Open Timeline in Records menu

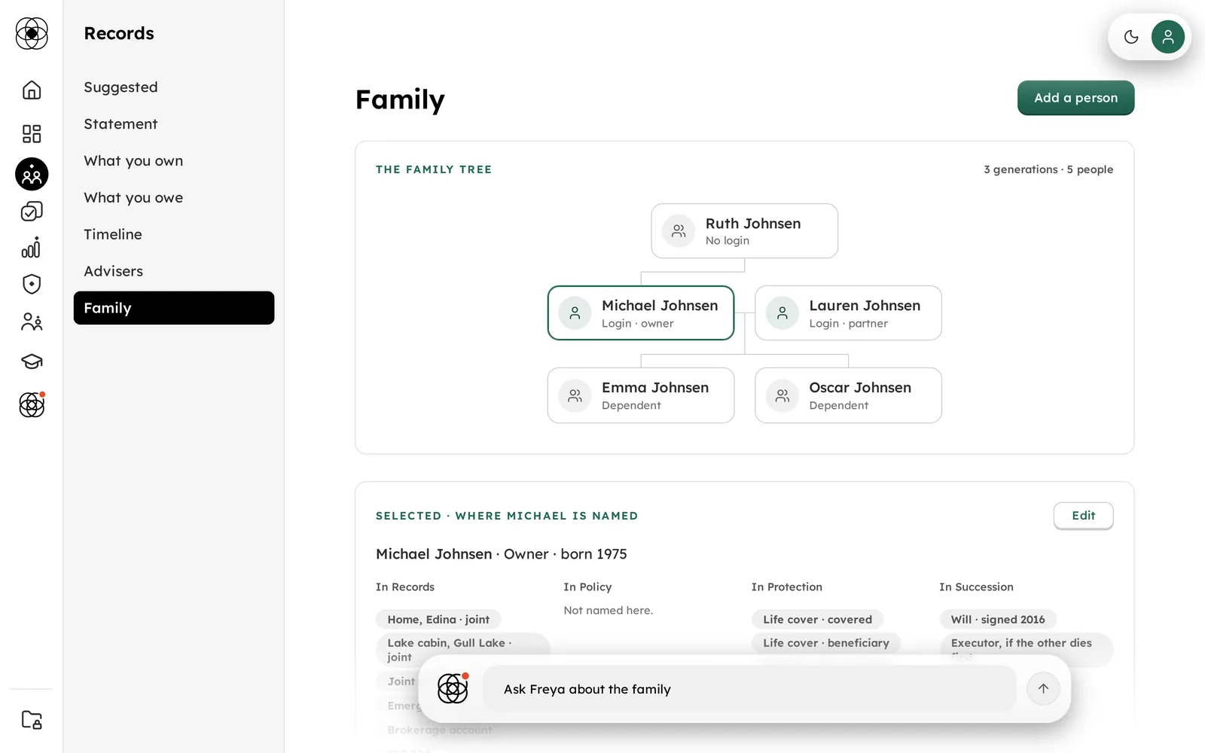click(174, 235)
